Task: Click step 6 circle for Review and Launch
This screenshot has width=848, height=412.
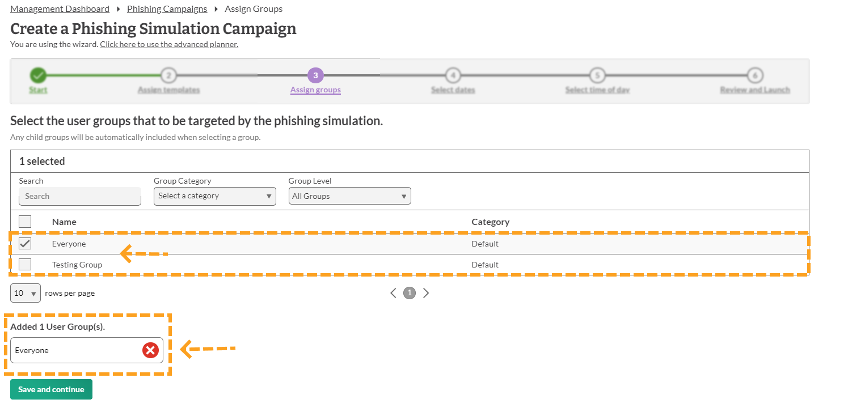Action: click(754, 75)
